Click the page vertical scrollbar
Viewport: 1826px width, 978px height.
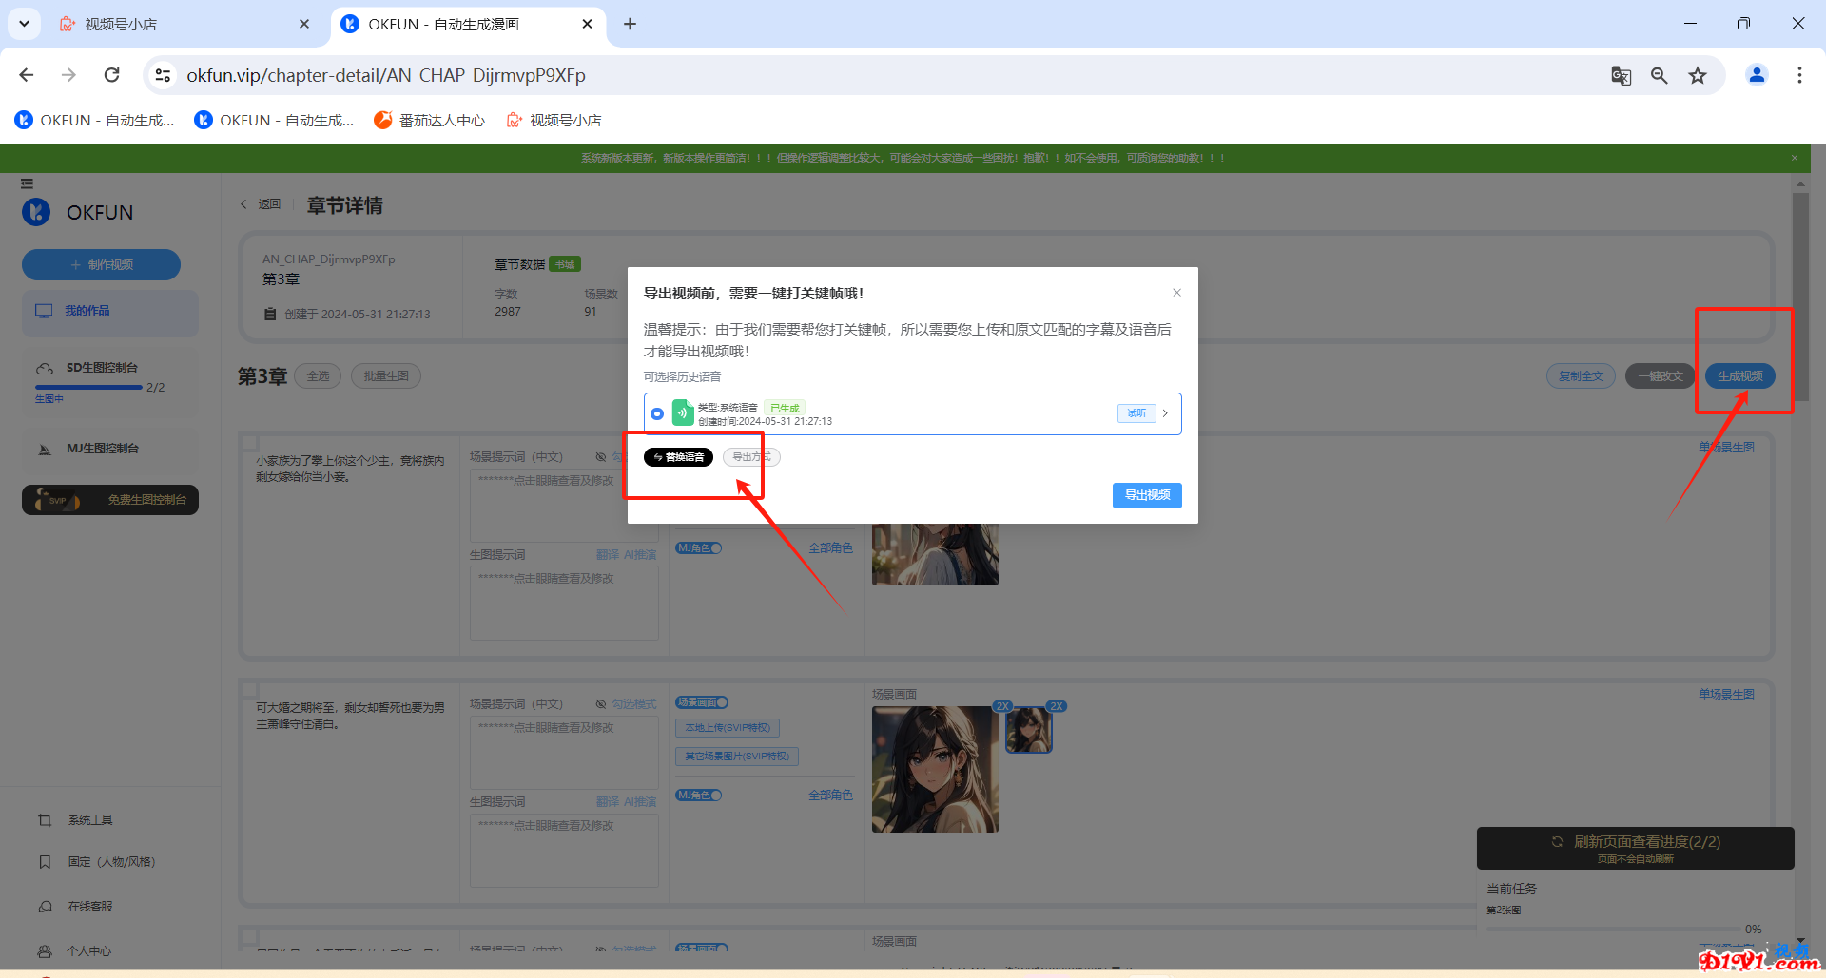point(1800,297)
